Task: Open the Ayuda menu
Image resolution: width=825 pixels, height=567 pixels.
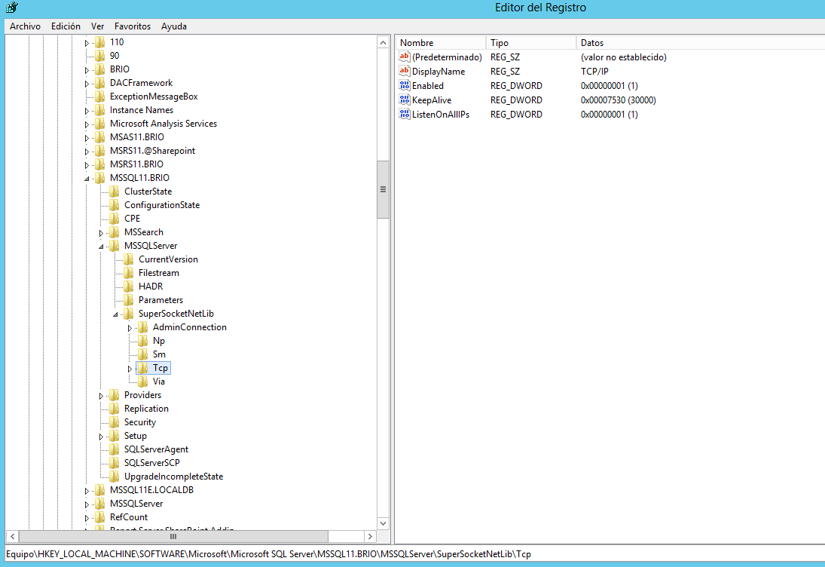Action: (173, 26)
